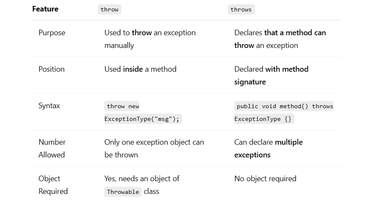Click the 'throw' column header code label

pyautogui.click(x=109, y=9)
